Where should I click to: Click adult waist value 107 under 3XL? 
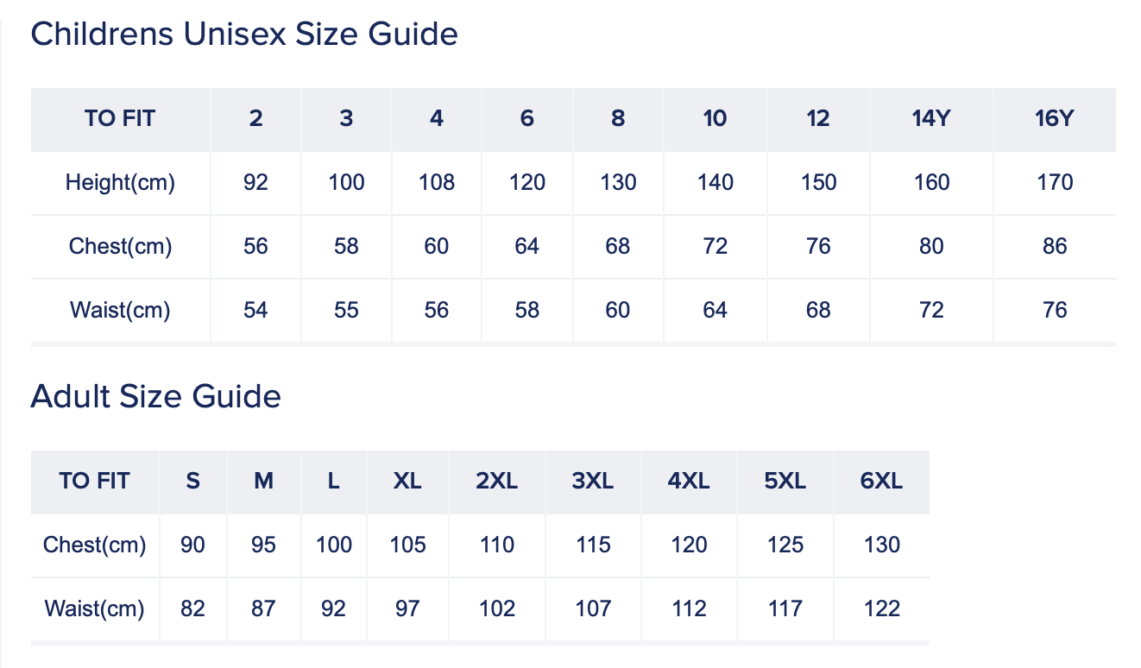(x=593, y=608)
